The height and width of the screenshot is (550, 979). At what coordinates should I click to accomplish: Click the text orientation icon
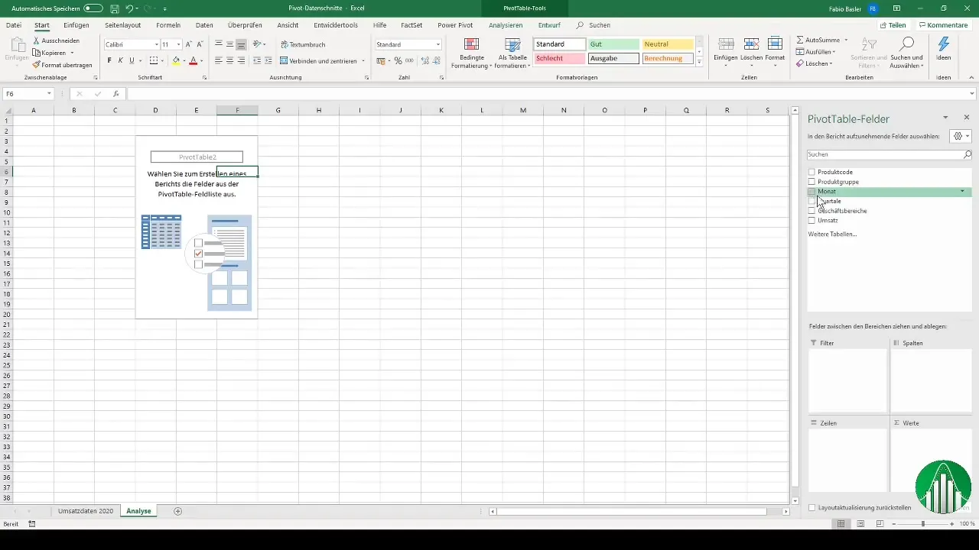258,44
